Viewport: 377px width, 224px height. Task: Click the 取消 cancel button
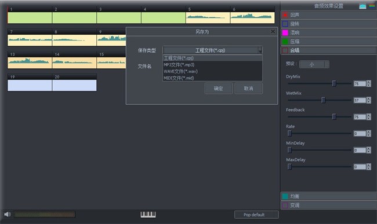click(x=249, y=89)
